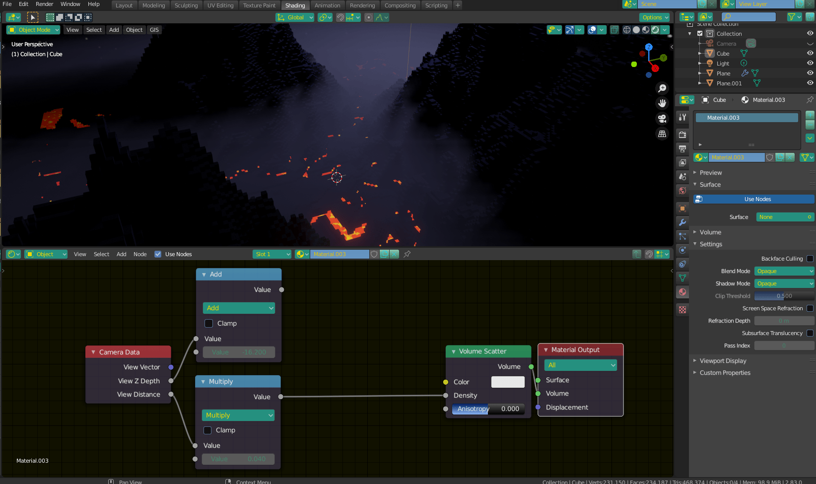Open the Slot 1 material slot dropdown
Viewport: 816px width, 484px height.
click(x=272, y=254)
